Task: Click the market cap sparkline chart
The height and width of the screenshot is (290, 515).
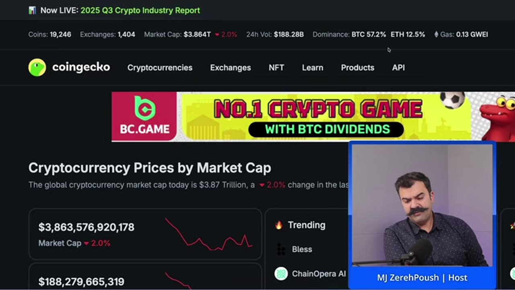Action: (x=208, y=234)
